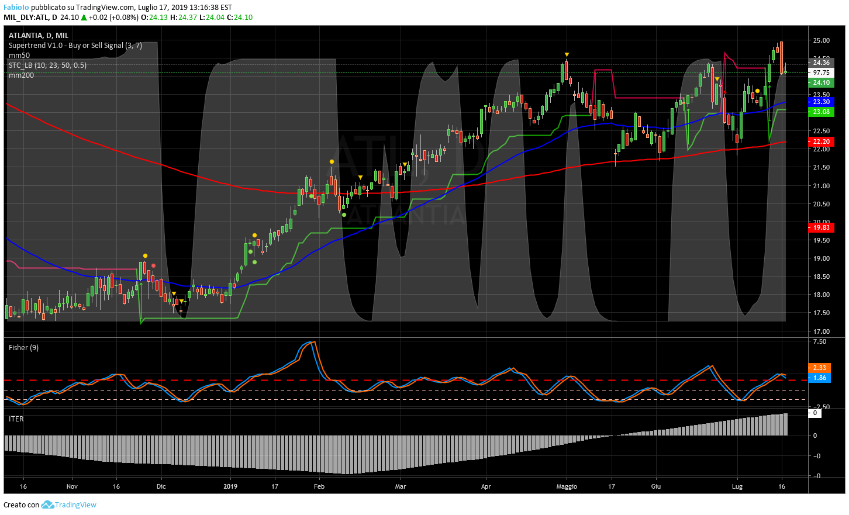This screenshot has width=849, height=515.
Task: Select the mm50 indicator label
Action: pos(19,56)
